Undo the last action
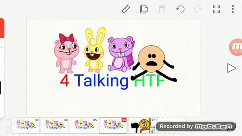This screenshot has height=136, width=242. pos(180,9)
